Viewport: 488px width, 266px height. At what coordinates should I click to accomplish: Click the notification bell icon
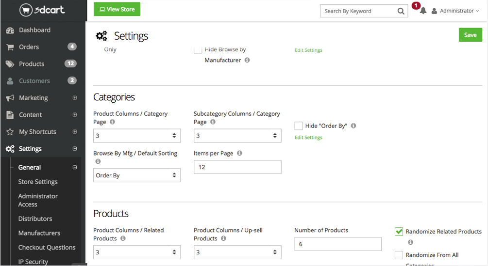point(423,11)
